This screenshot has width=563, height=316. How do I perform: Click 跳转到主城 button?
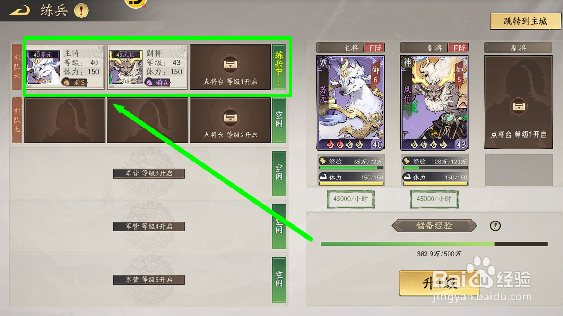click(525, 21)
